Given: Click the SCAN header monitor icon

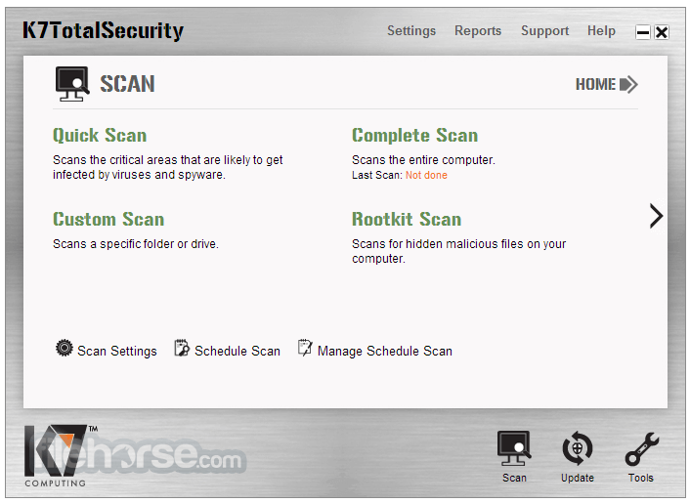Looking at the screenshot, I should (x=72, y=84).
